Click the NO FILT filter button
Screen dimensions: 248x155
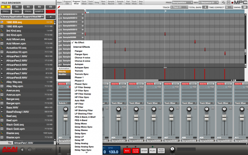(50, 12)
